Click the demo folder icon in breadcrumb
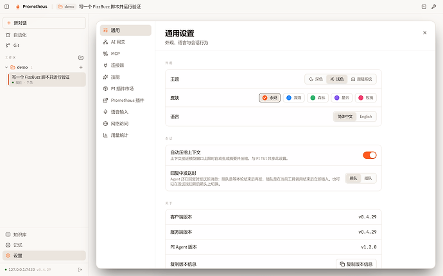The height and width of the screenshot is (276, 443). [60, 6]
